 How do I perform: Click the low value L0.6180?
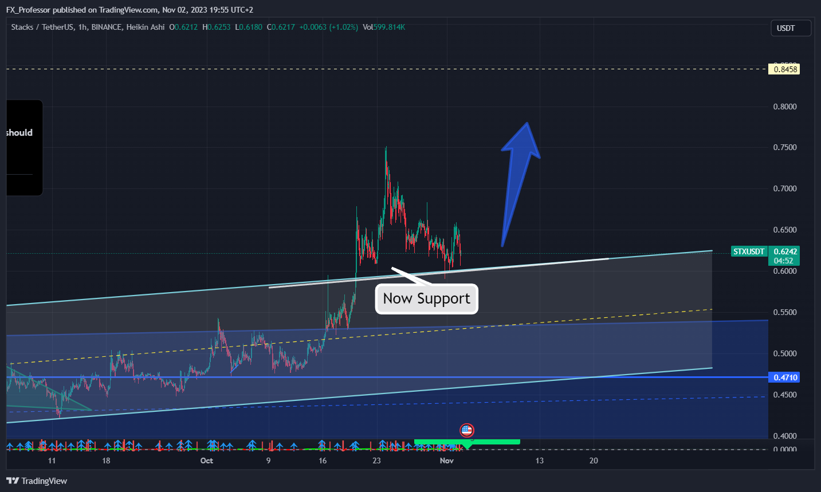pyautogui.click(x=249, y=27)
